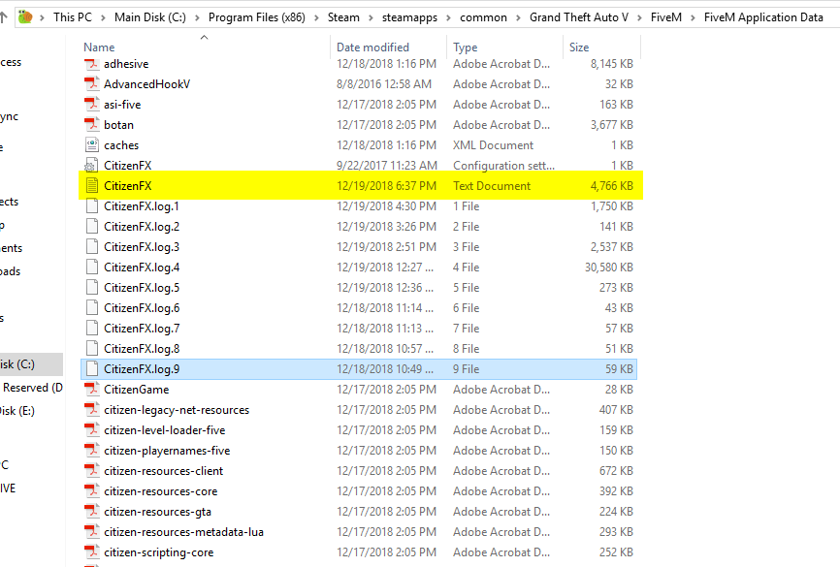Click the 3,677 KB size of botan
The height and width of the screenshot is (567, 840).
click(x=612, y=125)
